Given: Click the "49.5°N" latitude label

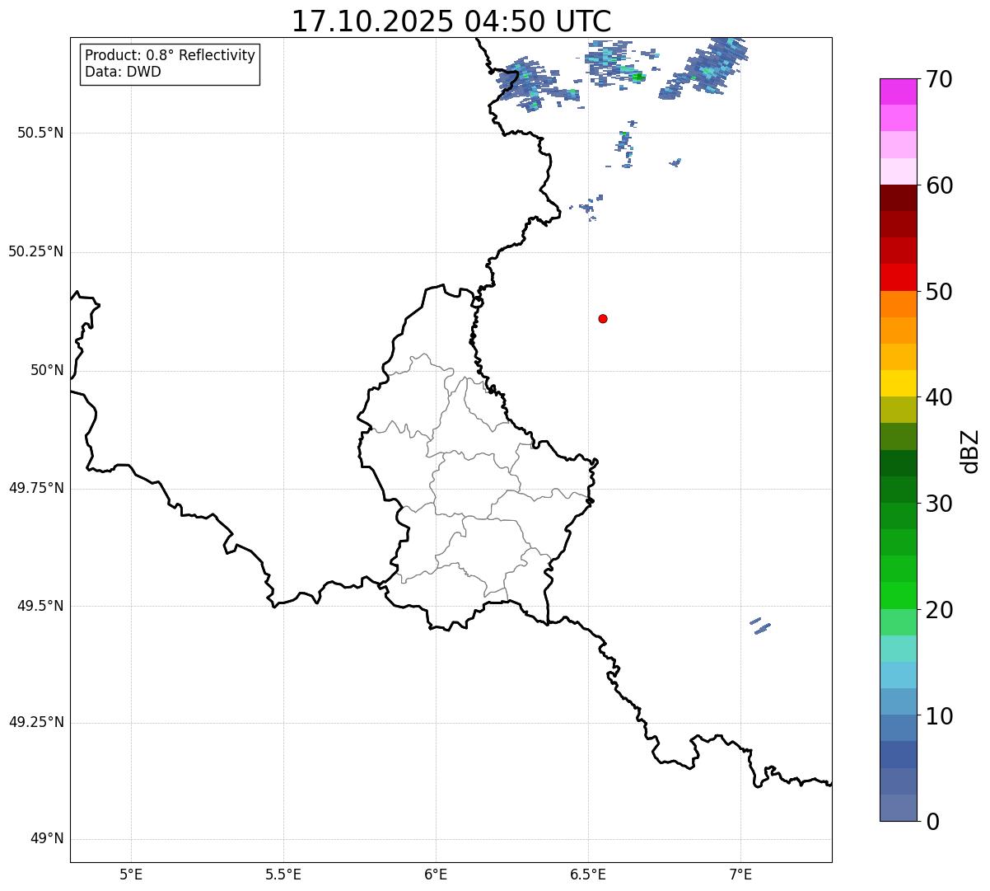Looking at the screenshot, I should pyautogui.click(x=40, y=606).
